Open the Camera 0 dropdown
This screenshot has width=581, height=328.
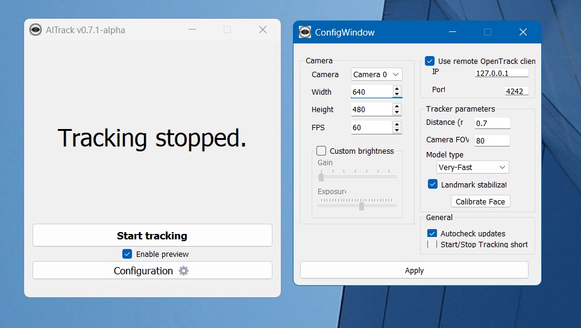pyautogui.click(x=377, y=75)
